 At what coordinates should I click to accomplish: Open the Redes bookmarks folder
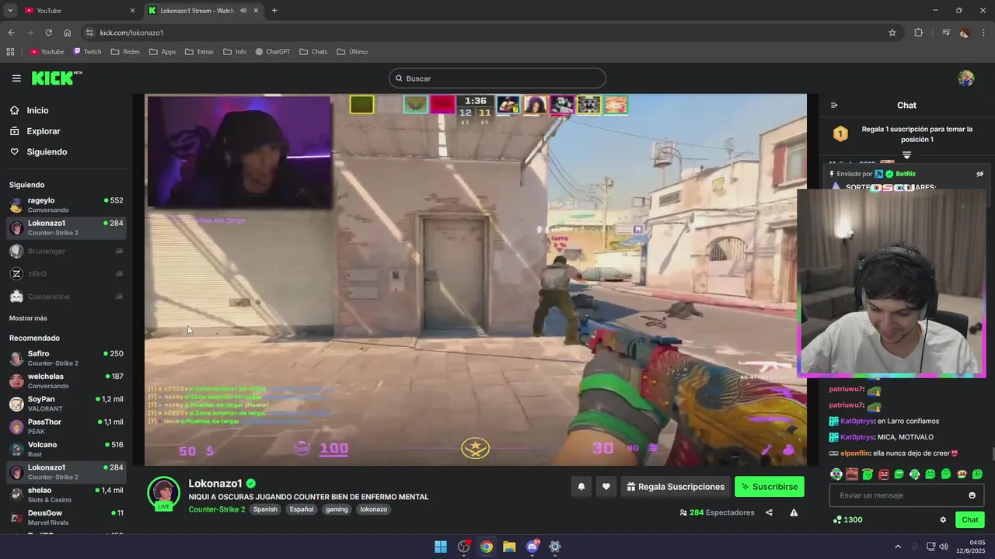[x=125, y=52]
